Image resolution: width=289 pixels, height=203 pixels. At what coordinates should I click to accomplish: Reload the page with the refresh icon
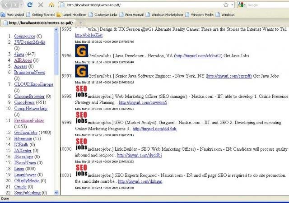(30, 5)
